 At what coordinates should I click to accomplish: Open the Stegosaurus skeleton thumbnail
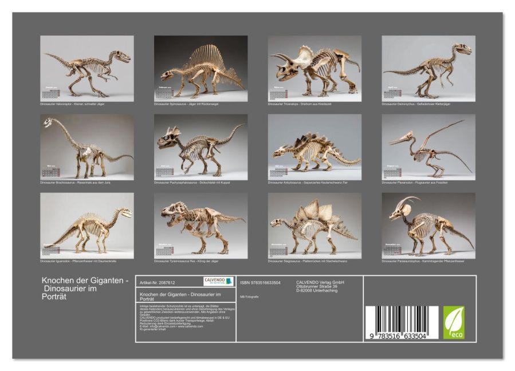pyautogui.click(x=314, y=226)
